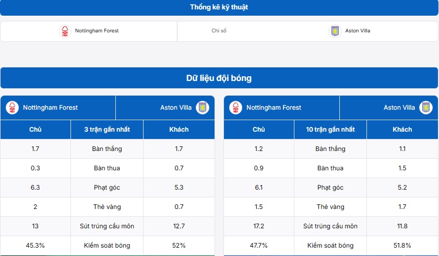Viewport: 439px width, 256px height.
Task: Open Nottingham Forest team name in top bar
Action: click(x=97, y=31)
